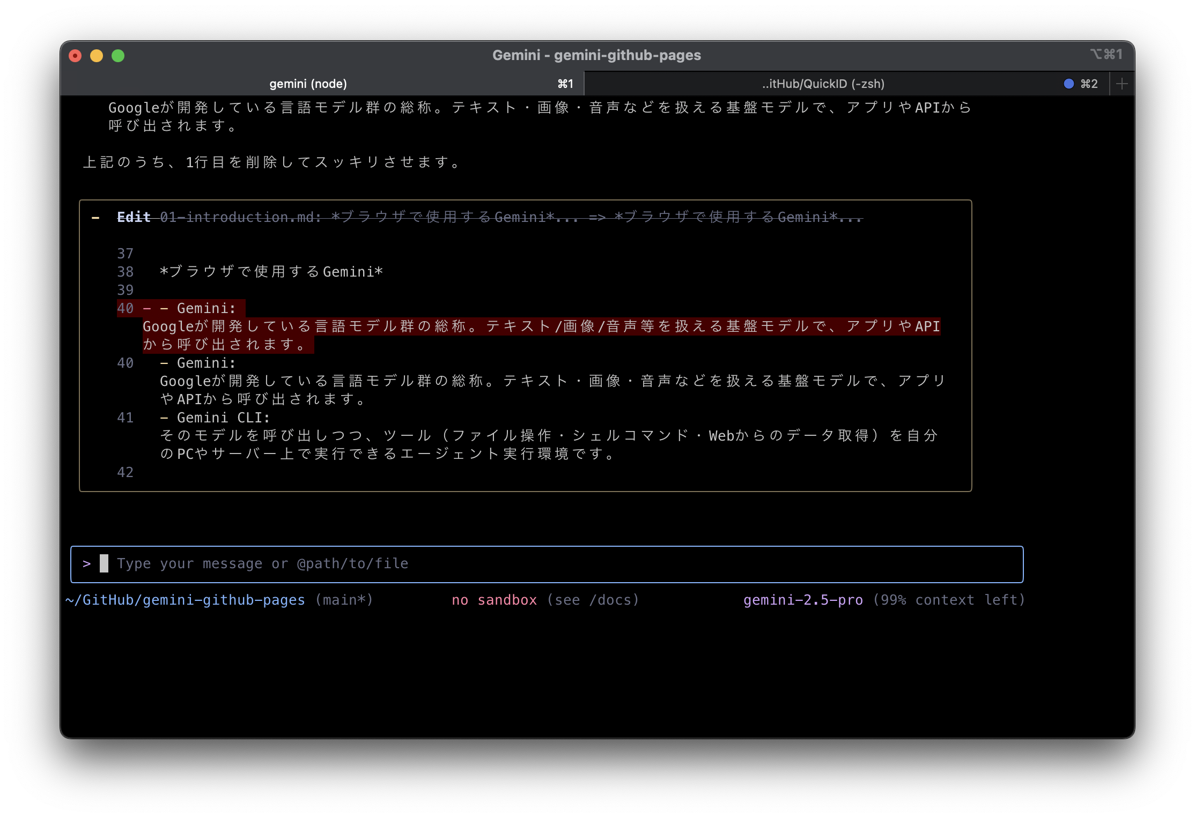Click the ~/GitHub/gemini-github-pages path text
The height and width of the screenshot is (818, 1195).
[x=185, y=600]
